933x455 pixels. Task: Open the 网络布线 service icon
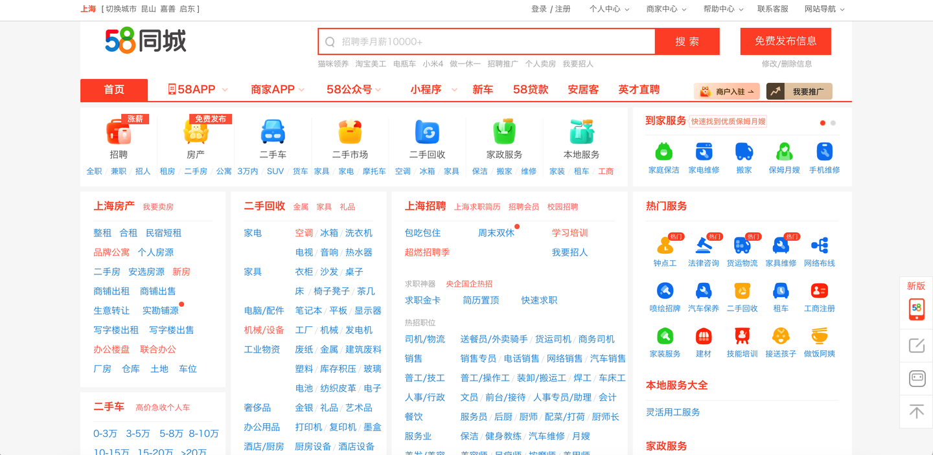coord(820,245)
